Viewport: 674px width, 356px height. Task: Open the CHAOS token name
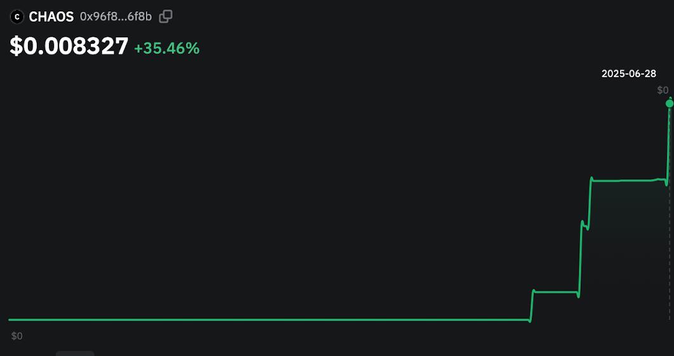[51, 17]
